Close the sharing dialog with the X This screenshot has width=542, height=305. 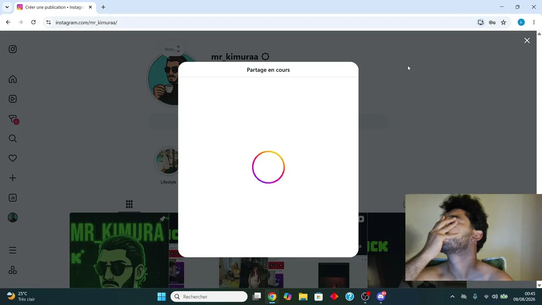pyautogui.click(x=527, y=41)
